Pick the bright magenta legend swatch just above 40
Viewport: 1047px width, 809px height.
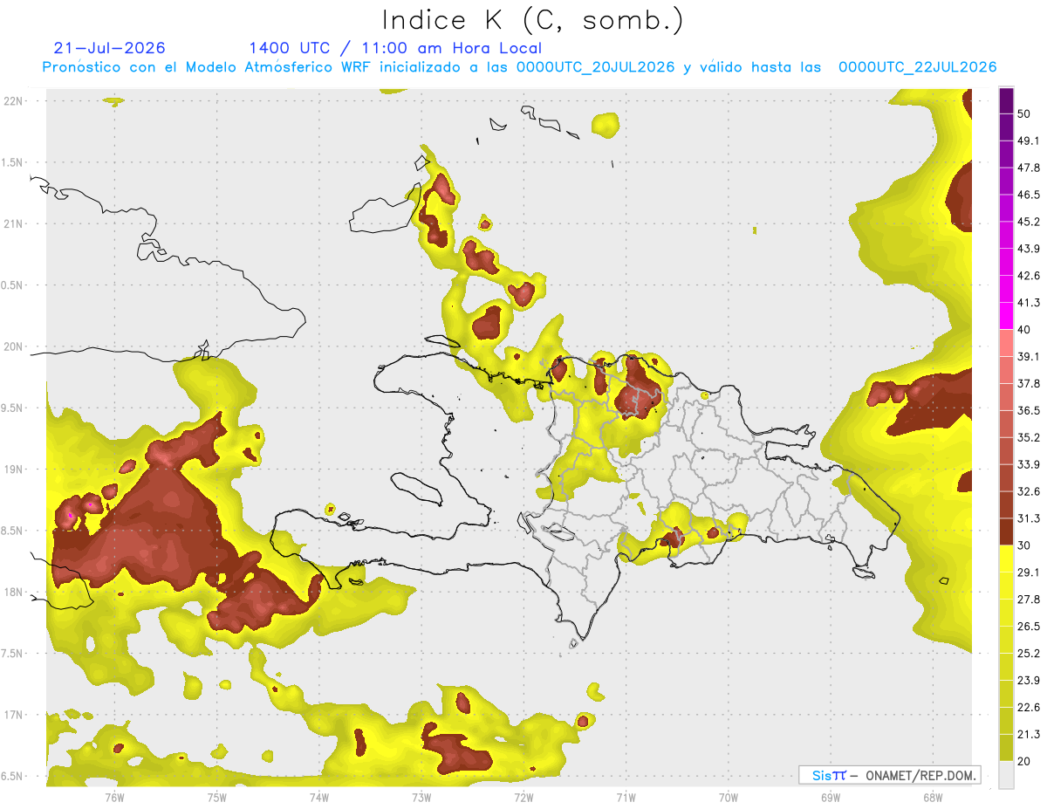pyautogui.click(x=1006, y=316)
